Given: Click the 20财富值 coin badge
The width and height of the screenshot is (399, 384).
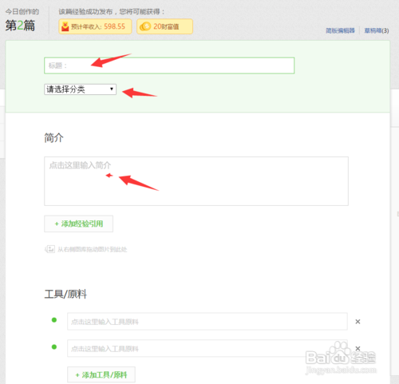Looking at the screenshot, I should [x=164, y=26].
